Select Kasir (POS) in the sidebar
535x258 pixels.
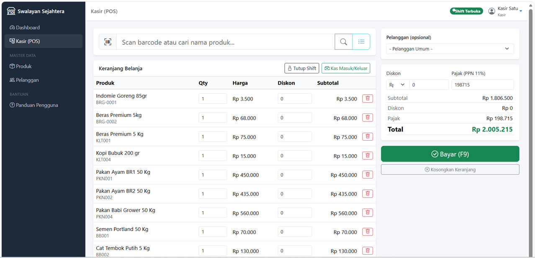(44, 41)
